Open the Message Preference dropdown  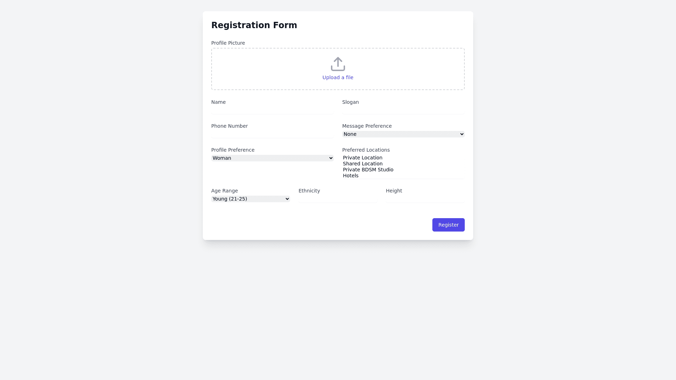pos(403,134)
